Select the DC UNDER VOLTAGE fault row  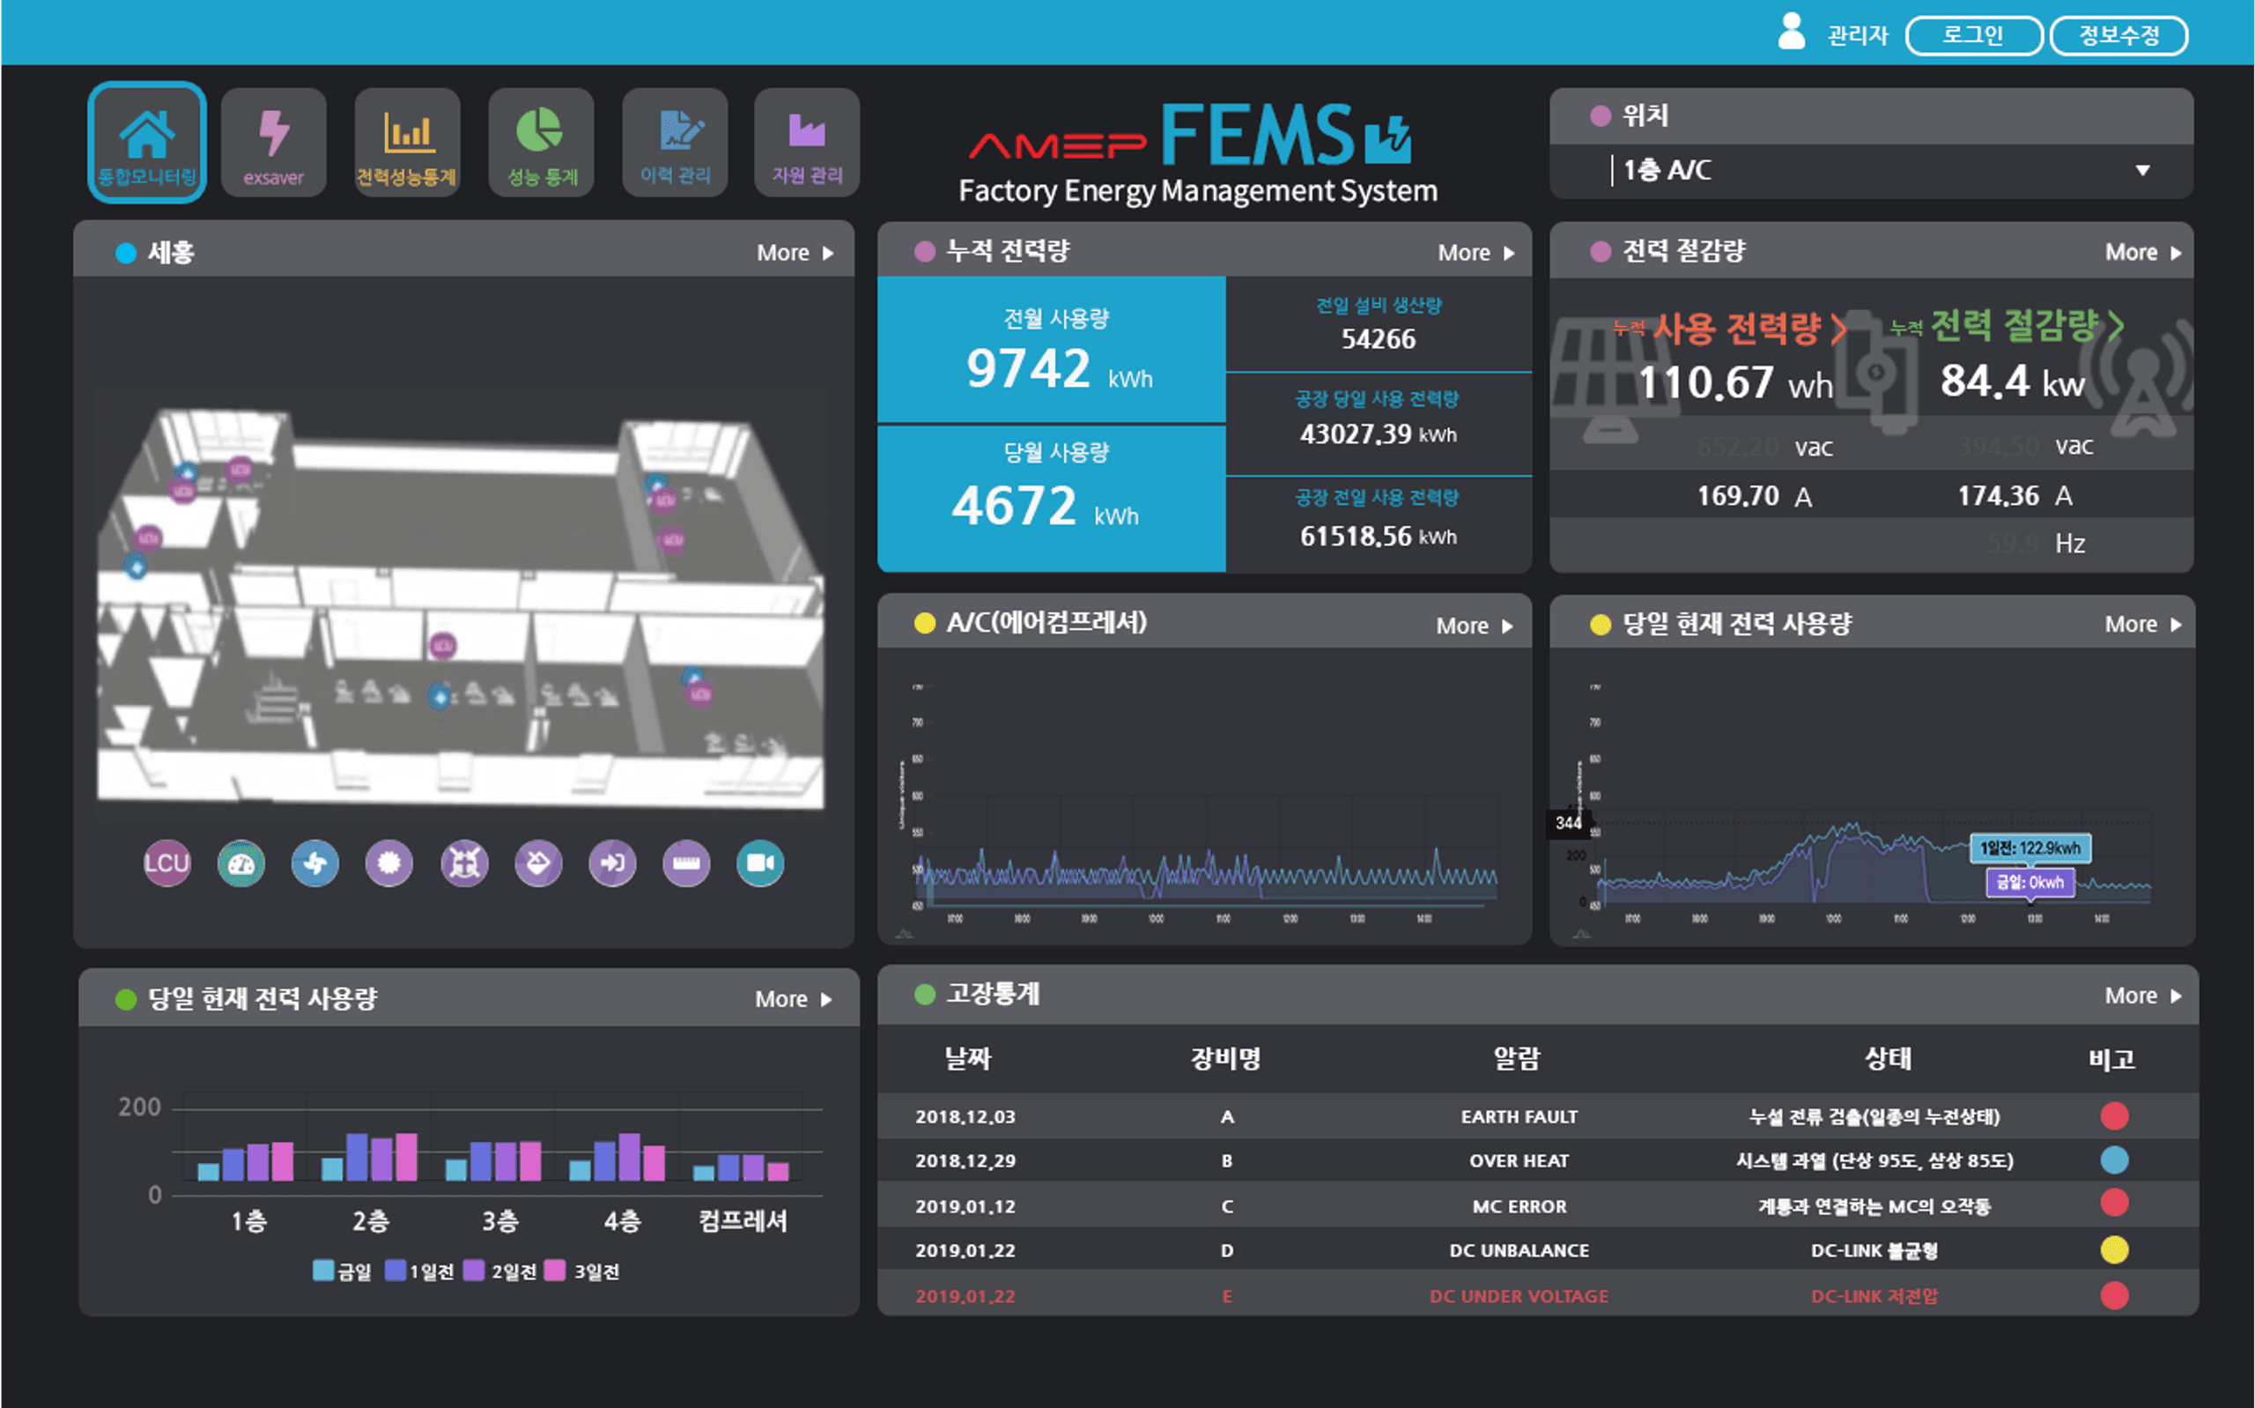pos(1537,1295)
